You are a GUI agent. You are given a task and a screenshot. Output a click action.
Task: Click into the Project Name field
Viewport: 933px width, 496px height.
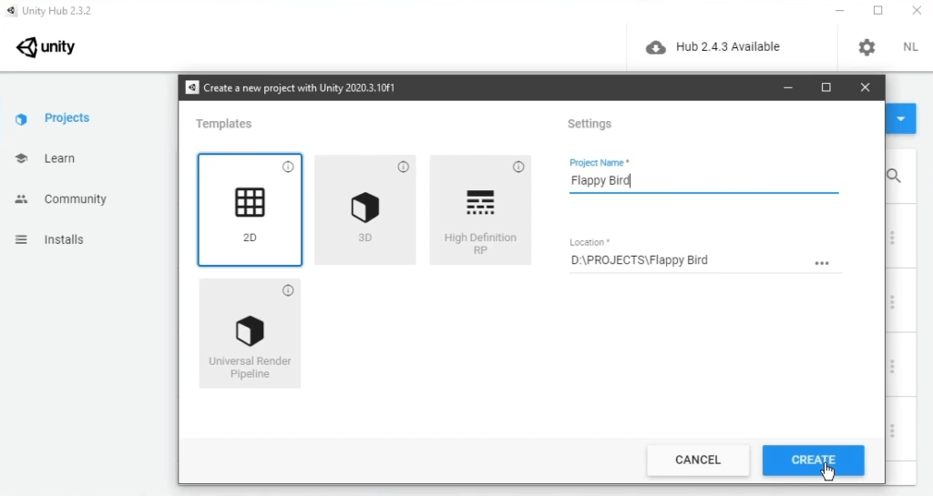point(703,180)
